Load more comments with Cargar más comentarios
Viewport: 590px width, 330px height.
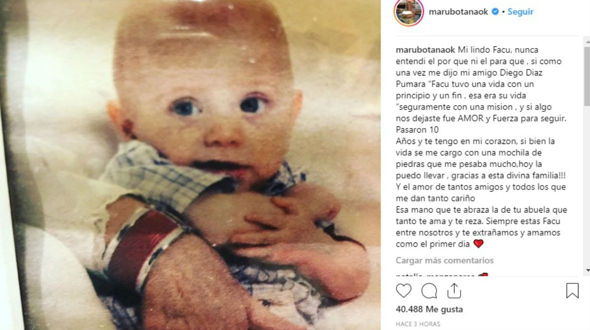pyautogui.click(x=444, y=260)
